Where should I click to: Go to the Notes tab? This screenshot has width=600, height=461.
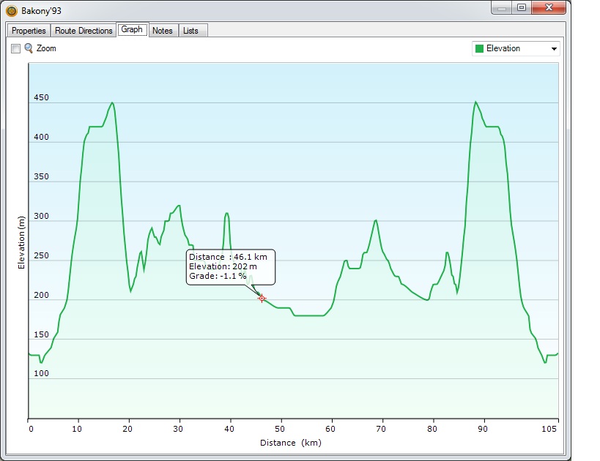pos(163,31)
